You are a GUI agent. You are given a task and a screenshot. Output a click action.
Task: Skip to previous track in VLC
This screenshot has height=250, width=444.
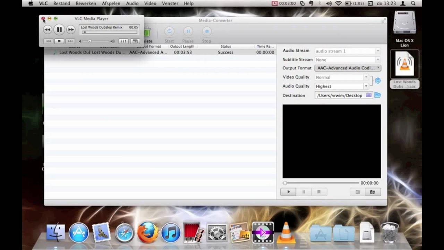tap(49, 41)
